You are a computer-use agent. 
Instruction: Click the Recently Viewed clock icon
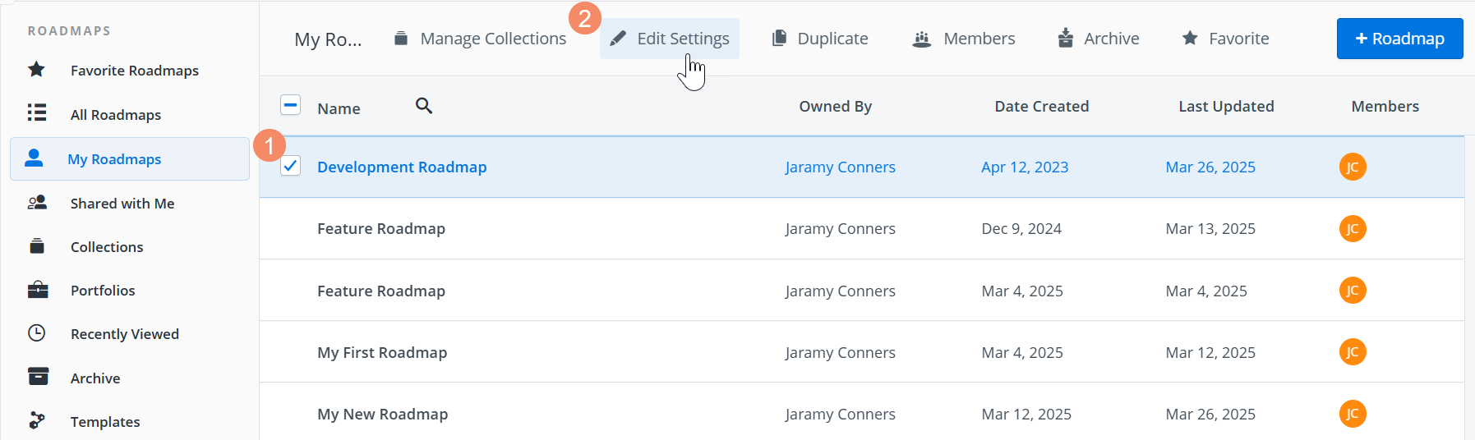[37, 333]
